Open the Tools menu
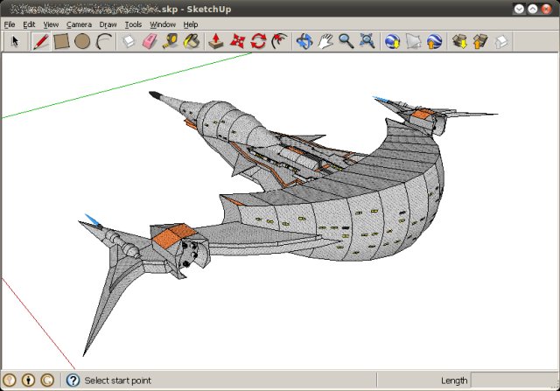560x391 pixels. coord(133,24)
